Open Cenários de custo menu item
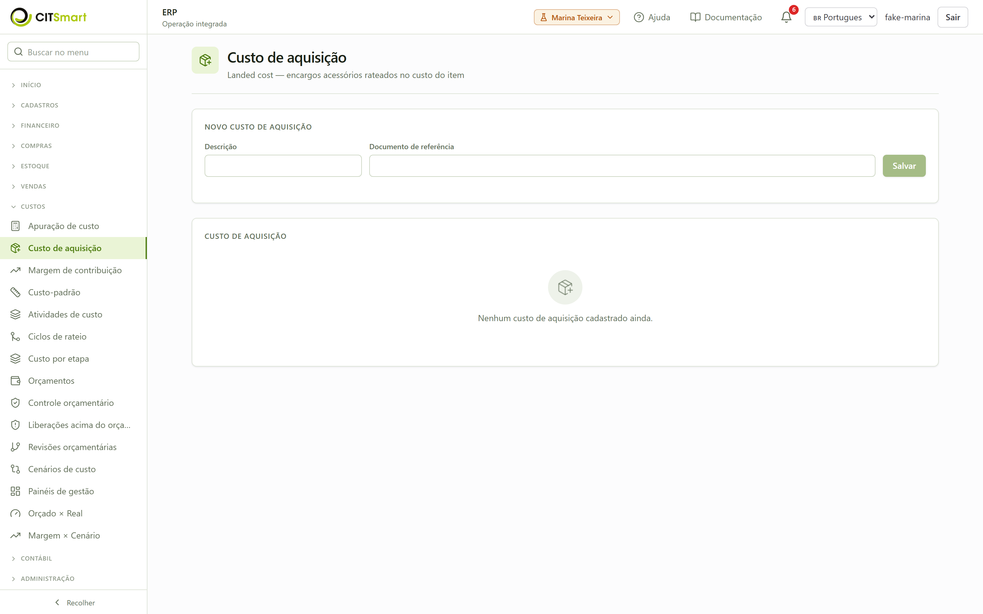The height and width of the screenshot is (614, 983). (x=73, y=469)
